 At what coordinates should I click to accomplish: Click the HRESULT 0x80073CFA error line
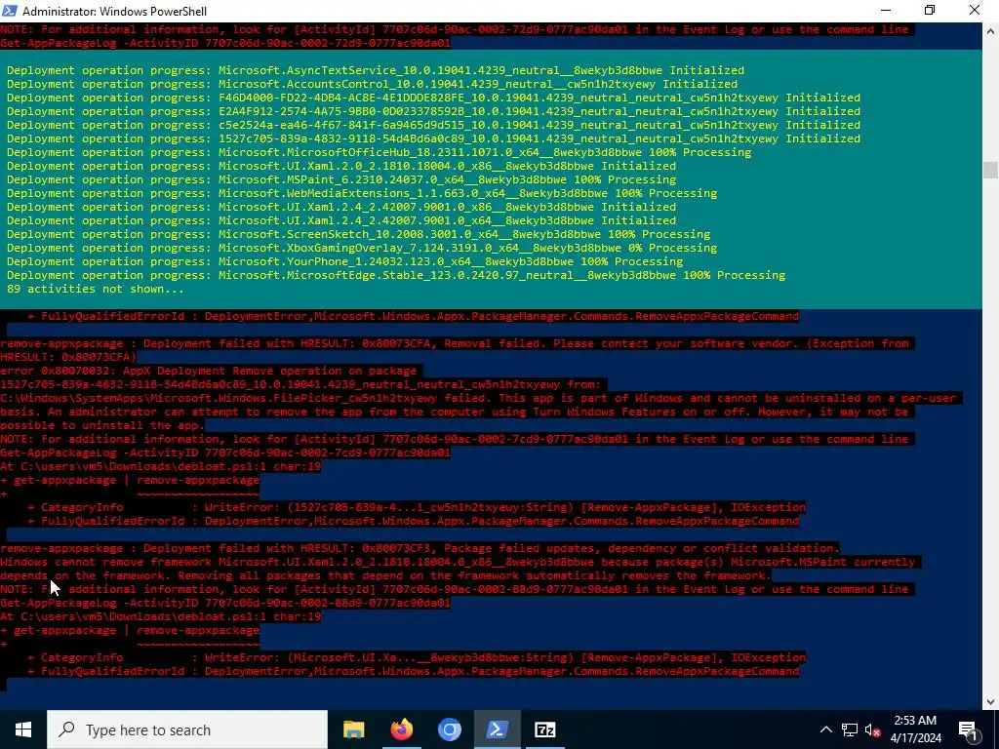click(455, 343)
